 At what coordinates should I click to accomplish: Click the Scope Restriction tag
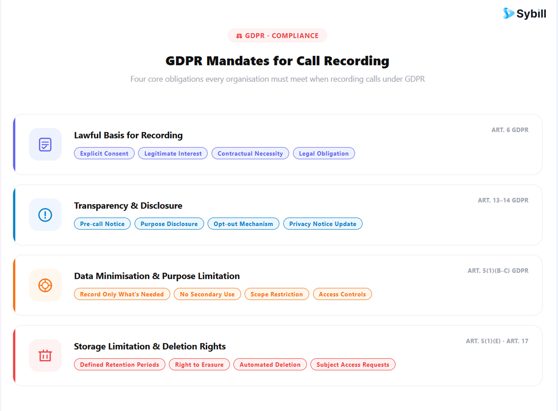[277, 294]
